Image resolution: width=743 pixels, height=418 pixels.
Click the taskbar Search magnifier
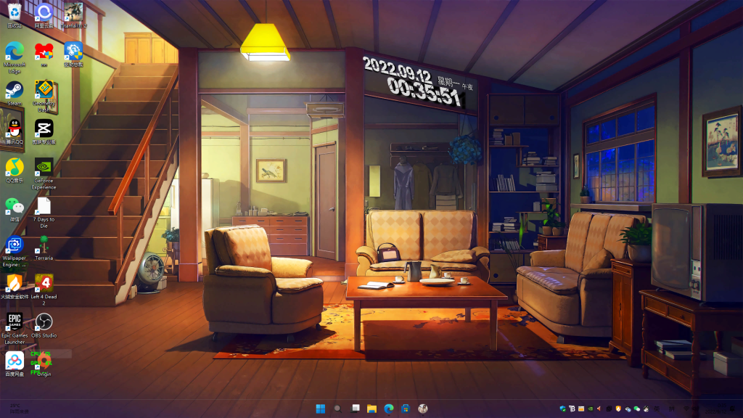point(337,409)
